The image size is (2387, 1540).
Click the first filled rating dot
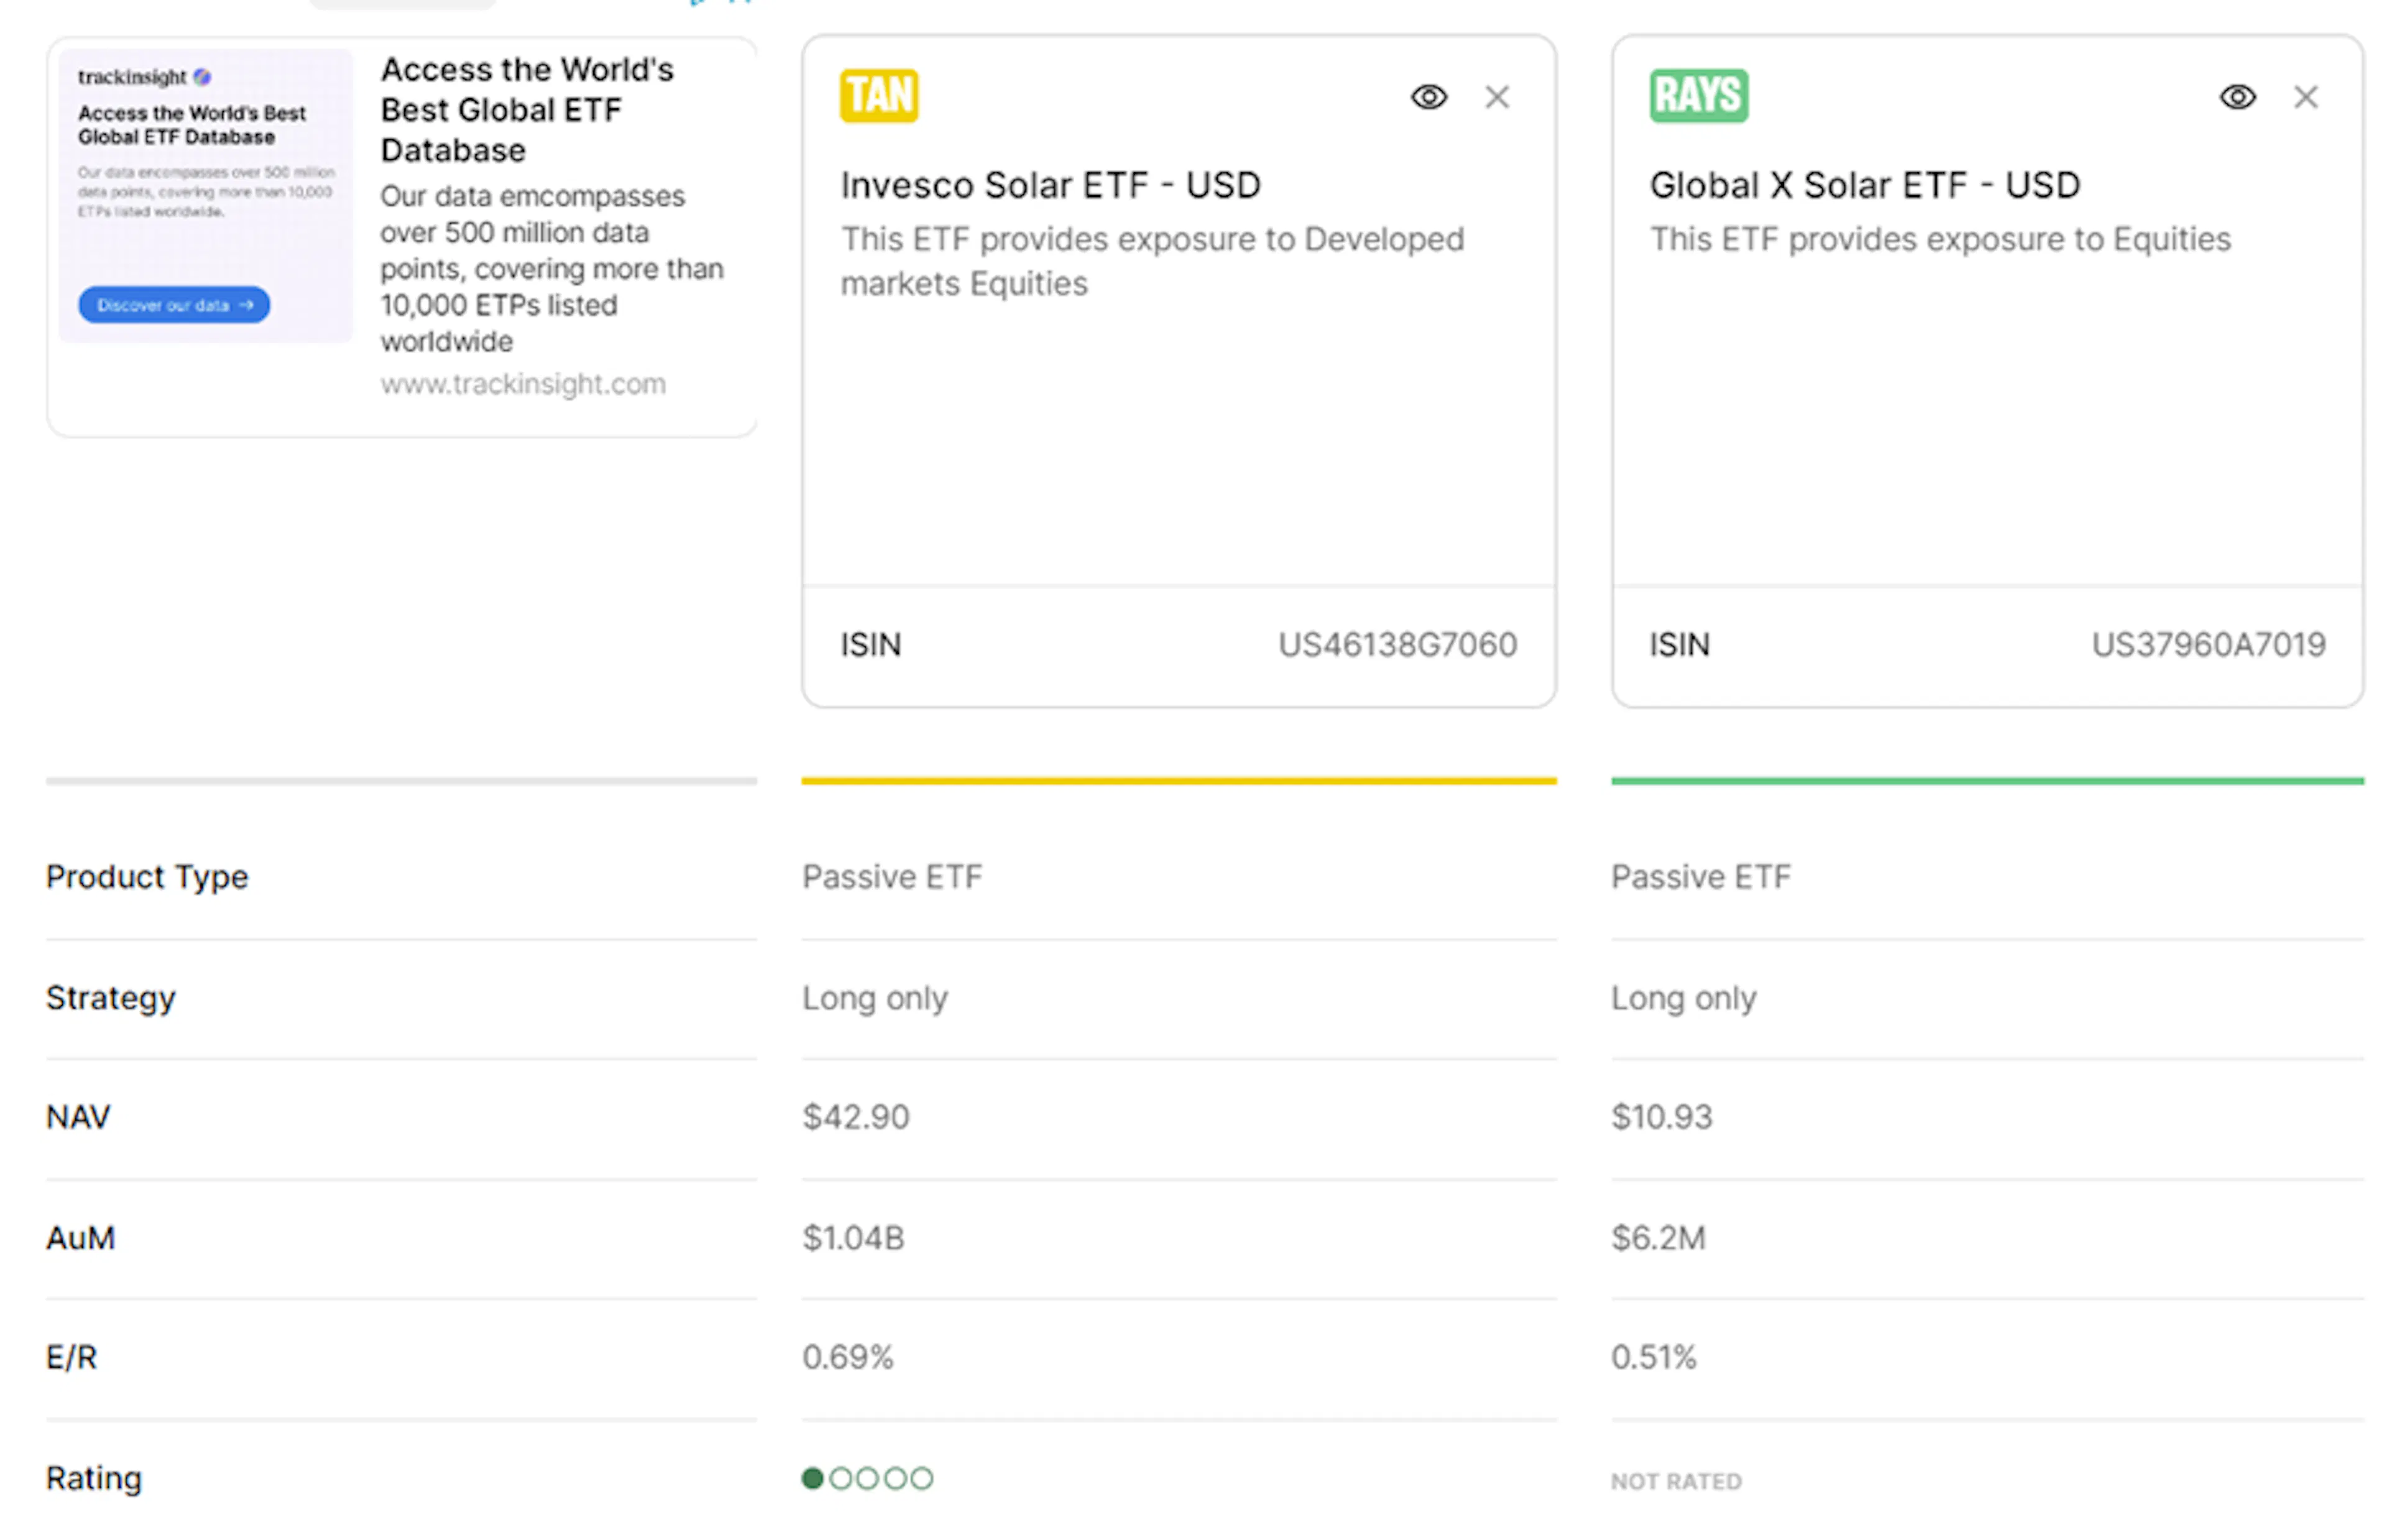[812, 1478]
